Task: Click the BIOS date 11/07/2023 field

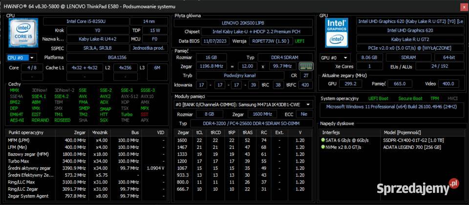Action: pyautogui.click(x=215, y=41)
